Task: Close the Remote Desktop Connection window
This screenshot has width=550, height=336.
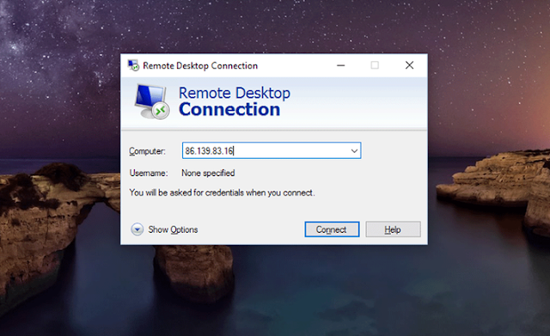Action: (x=409, y=65)
